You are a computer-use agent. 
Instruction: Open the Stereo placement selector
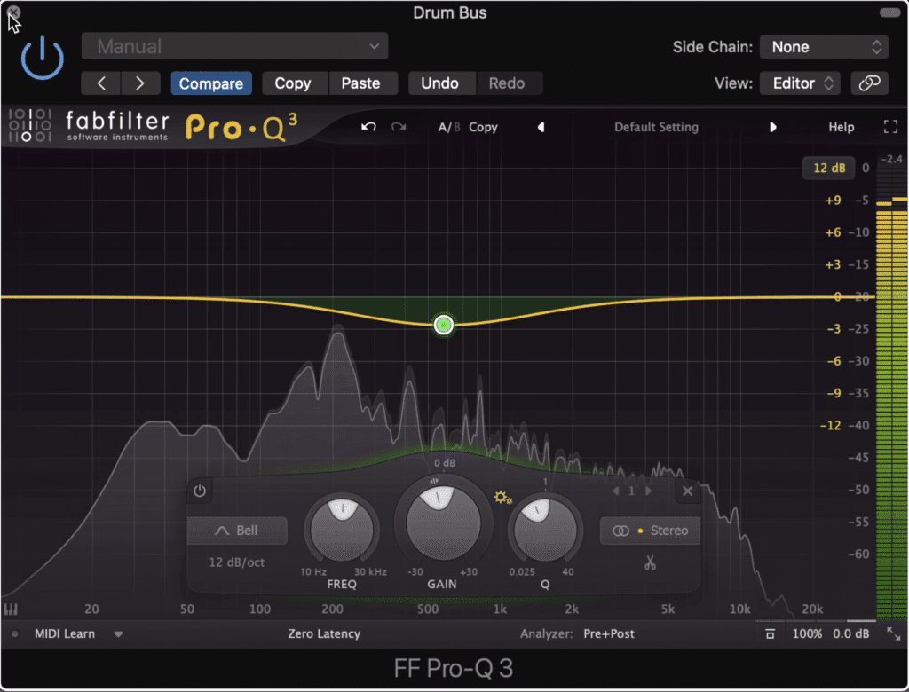[x=650, y=531]
